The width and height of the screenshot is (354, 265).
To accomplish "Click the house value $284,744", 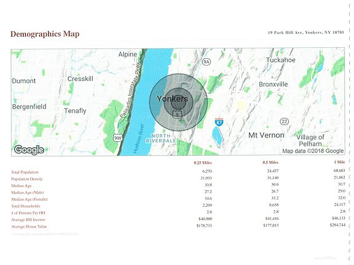I will point(337,225).
